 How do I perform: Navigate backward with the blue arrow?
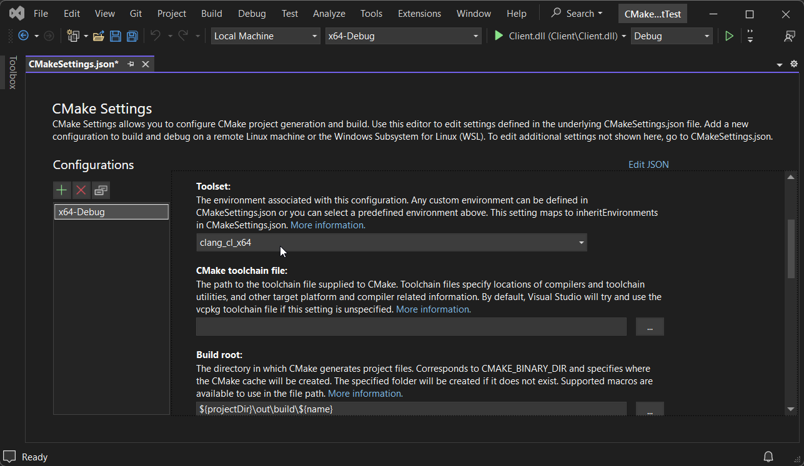click(24, 36)
